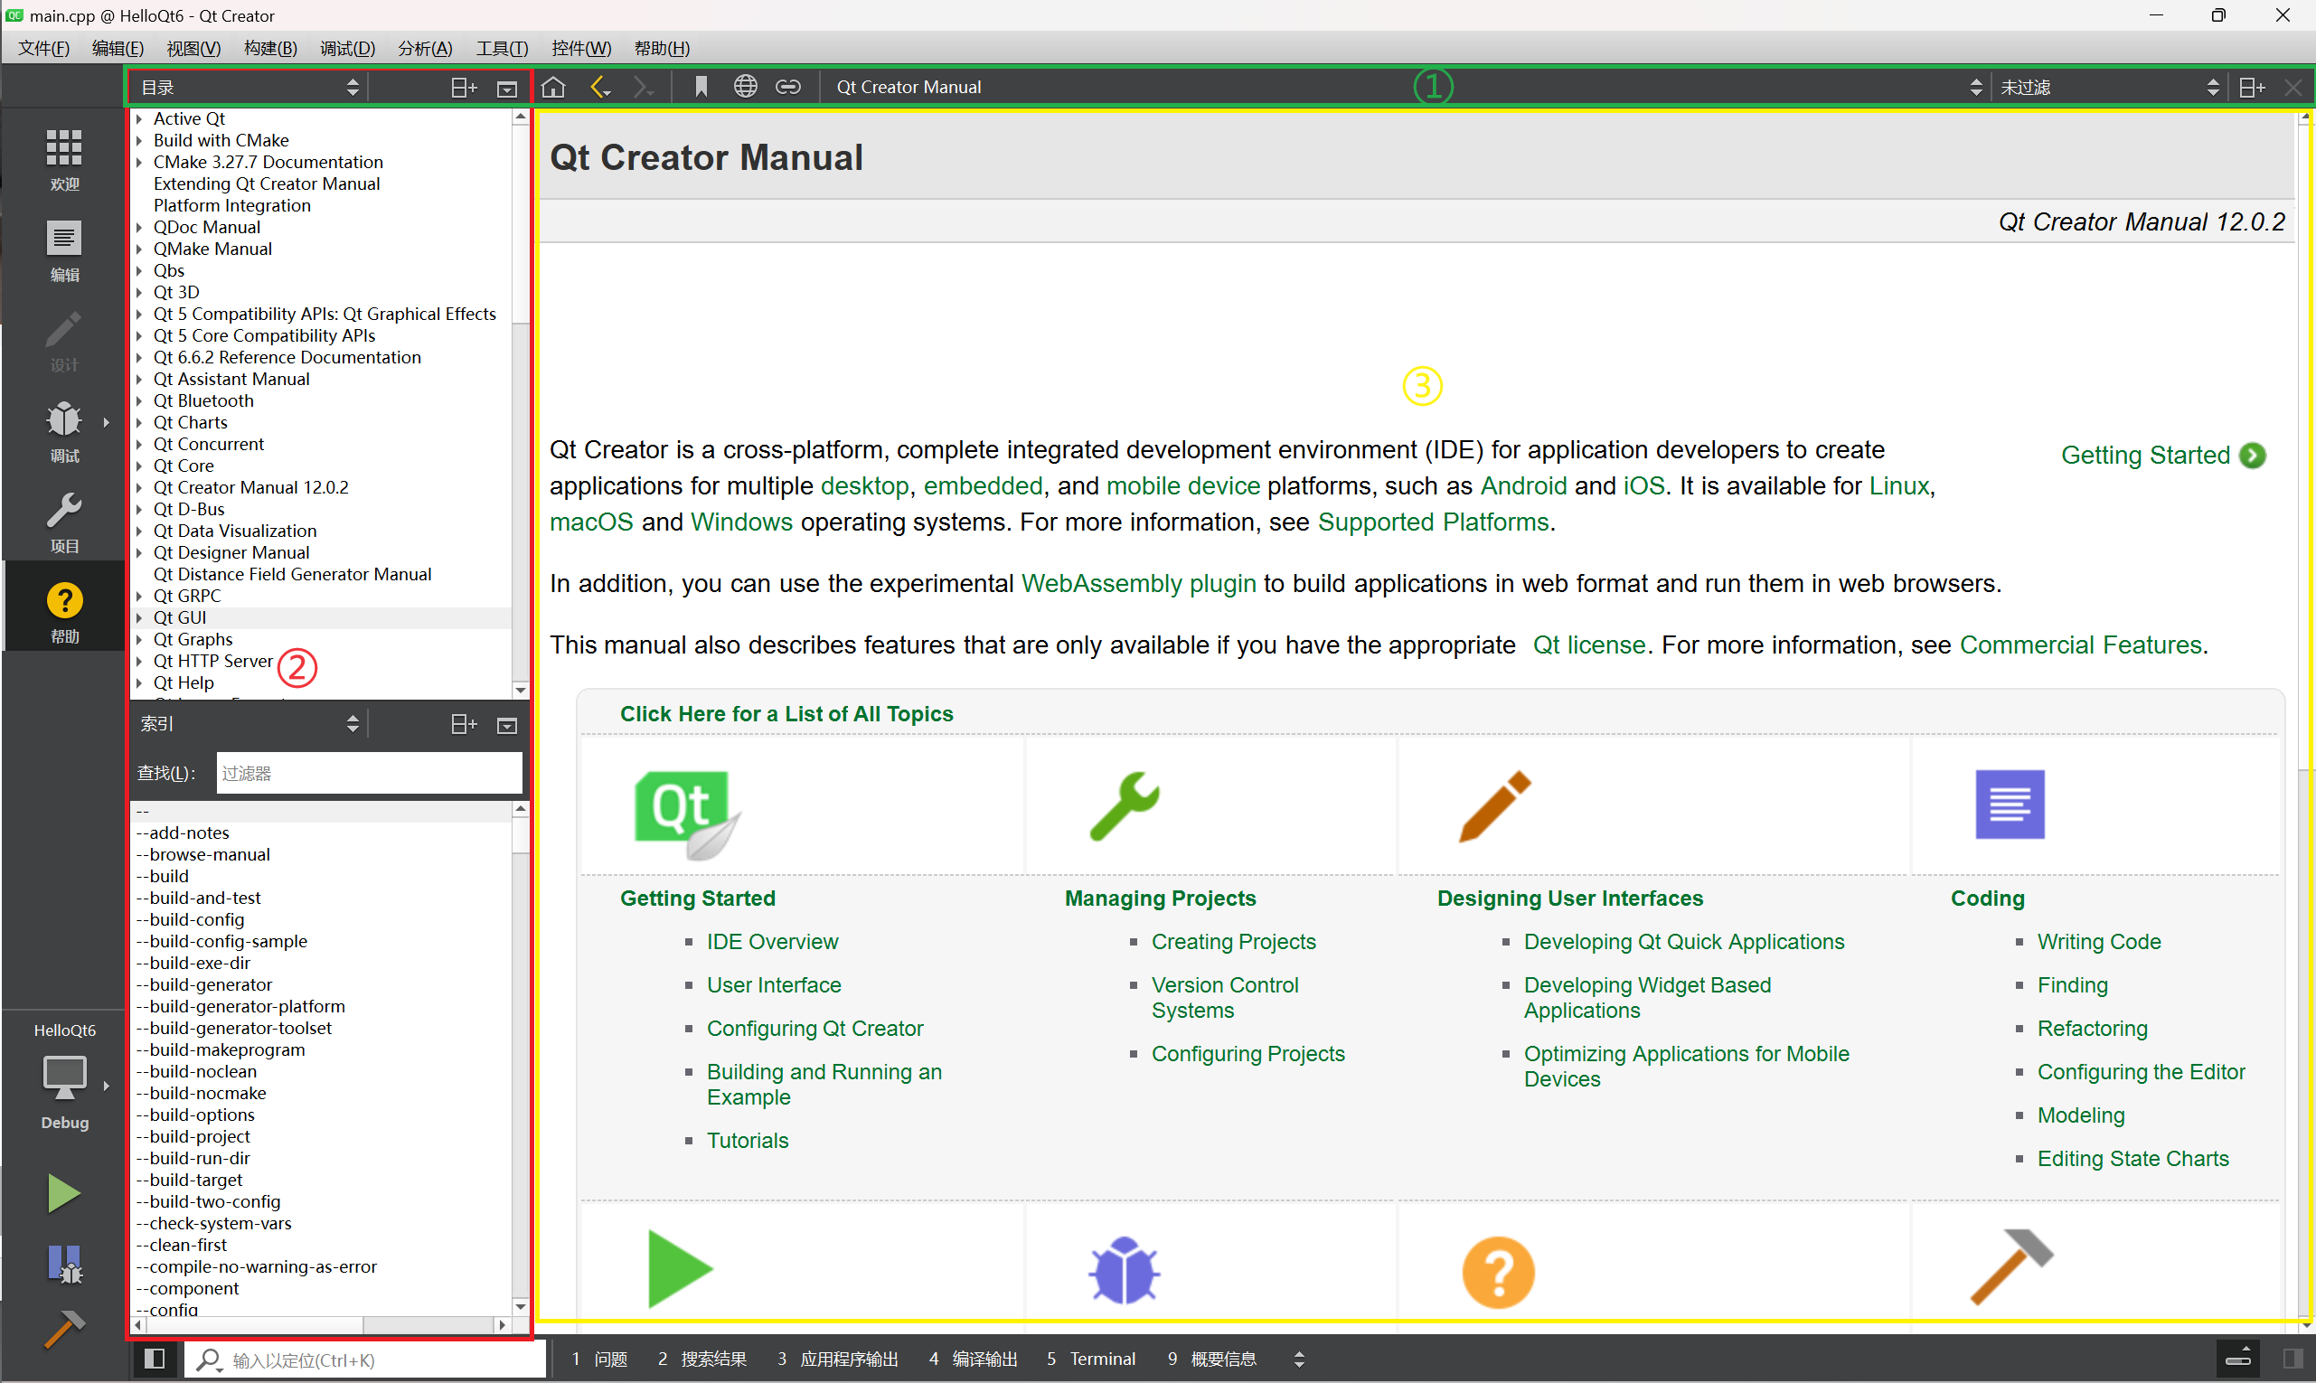
Task: Toggle right sidebar visibility button
Action: point(2293,1359)
